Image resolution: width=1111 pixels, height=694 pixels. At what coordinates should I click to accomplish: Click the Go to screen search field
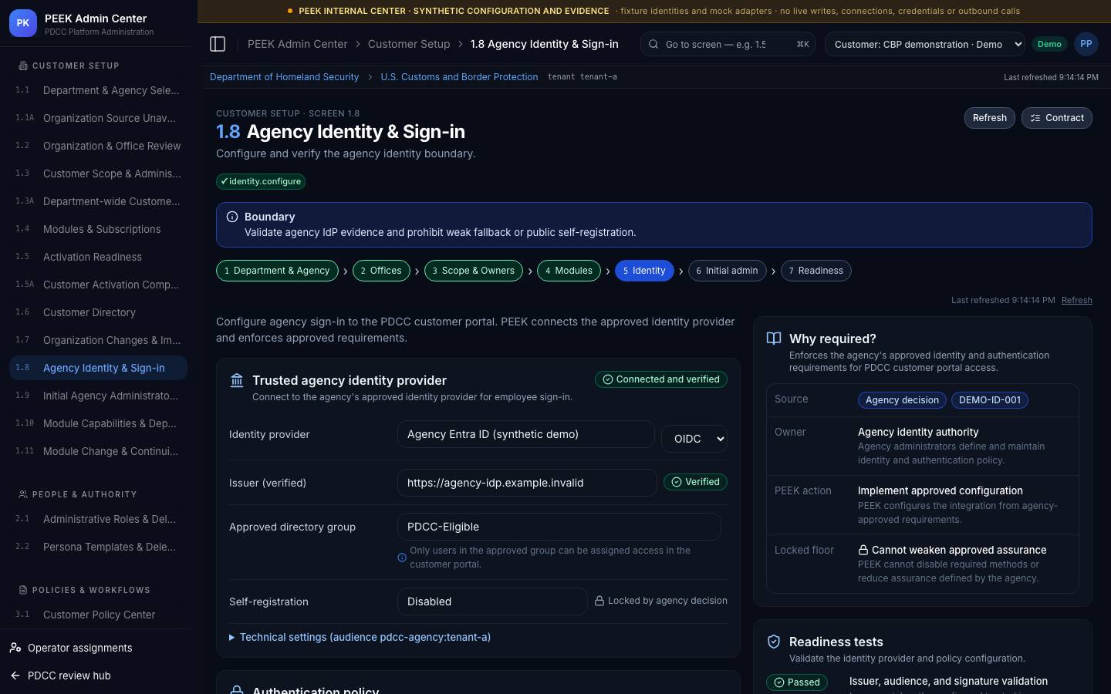tap(728, 44)
